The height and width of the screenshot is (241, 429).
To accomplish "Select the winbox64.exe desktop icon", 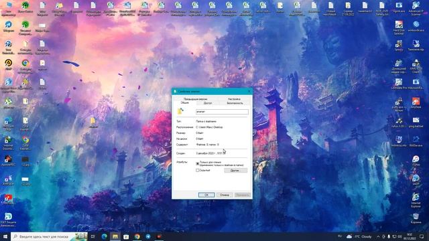I will tap(416, 27).
